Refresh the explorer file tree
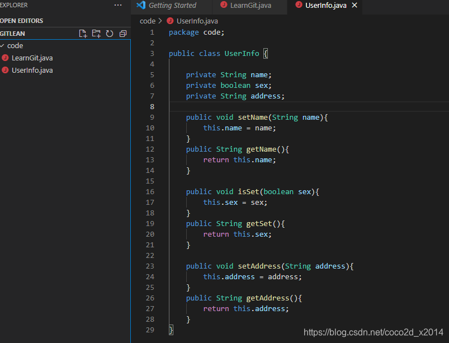The width and height of the screenshot is (449, 343). pos(110,34)
